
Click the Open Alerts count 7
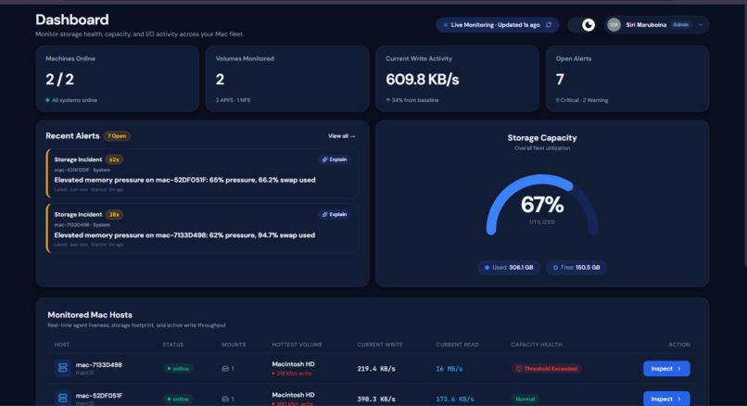[x=560, y=80]
